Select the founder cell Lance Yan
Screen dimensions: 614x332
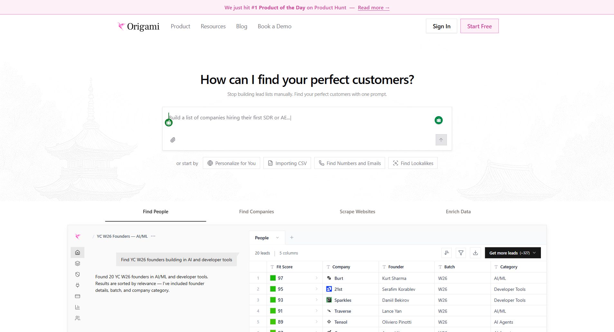coord(407,311)
